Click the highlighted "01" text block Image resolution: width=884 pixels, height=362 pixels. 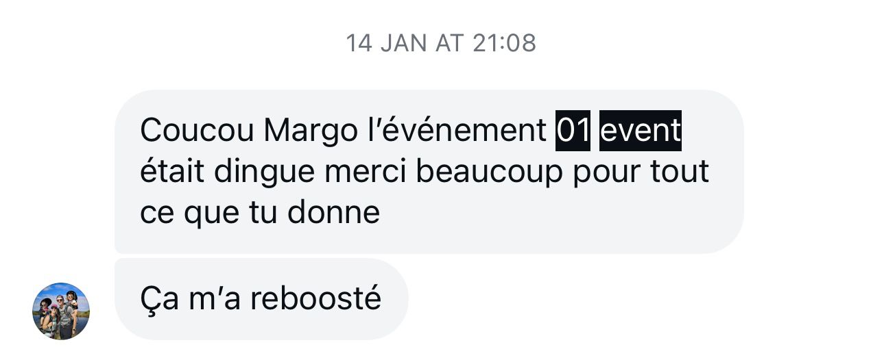click(x=573, y=130)
